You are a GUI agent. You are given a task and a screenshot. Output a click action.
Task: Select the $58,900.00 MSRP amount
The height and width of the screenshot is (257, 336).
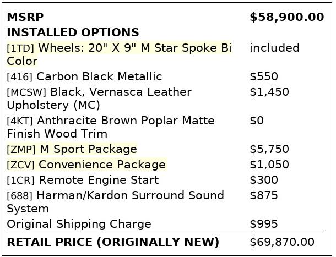287,17
